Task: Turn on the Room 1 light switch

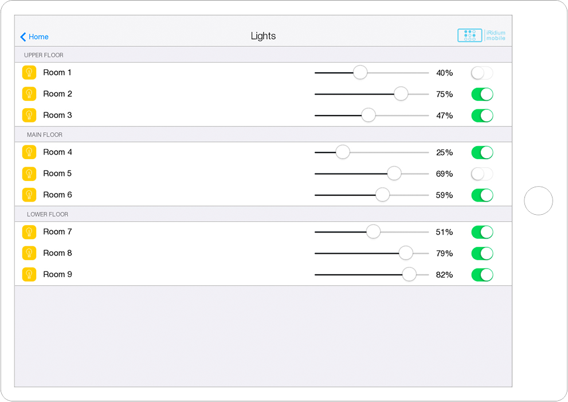Action: [x=482, y=73]
